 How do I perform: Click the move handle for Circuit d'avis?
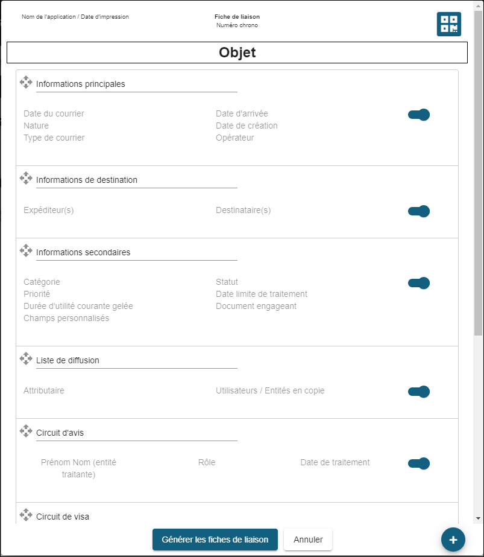(x=26, y=431)
